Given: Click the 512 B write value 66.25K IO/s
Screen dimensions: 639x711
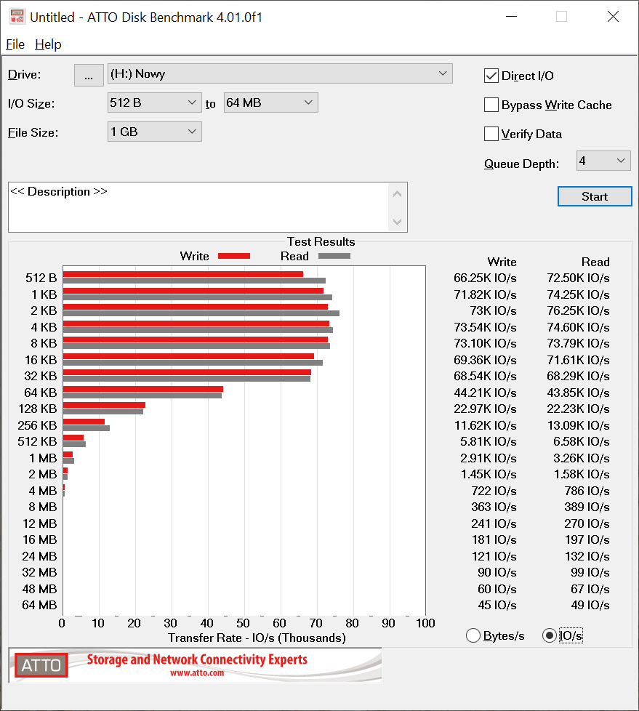Looking at the screenshot, I should pyautogui.click(x=485, y=278).
